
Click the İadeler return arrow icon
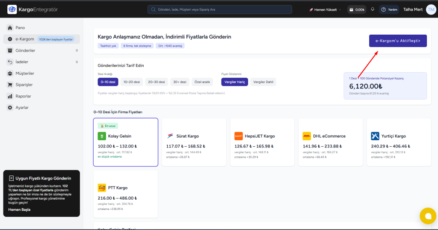pyautogui.click(x=10, y=62)
